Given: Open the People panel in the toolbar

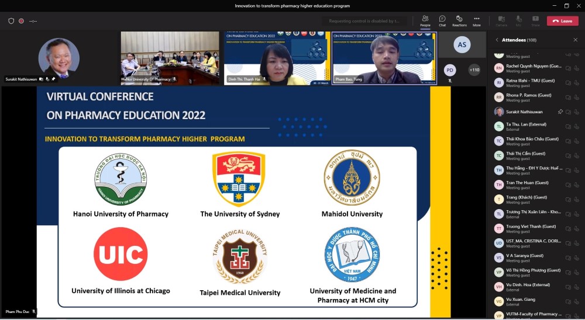Looking at the screenshot, I should point(425,20).
